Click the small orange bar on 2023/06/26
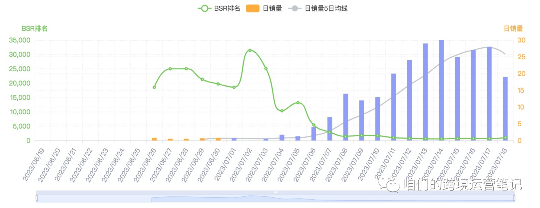Screen dimensions: 540x208 pos(154,139)
